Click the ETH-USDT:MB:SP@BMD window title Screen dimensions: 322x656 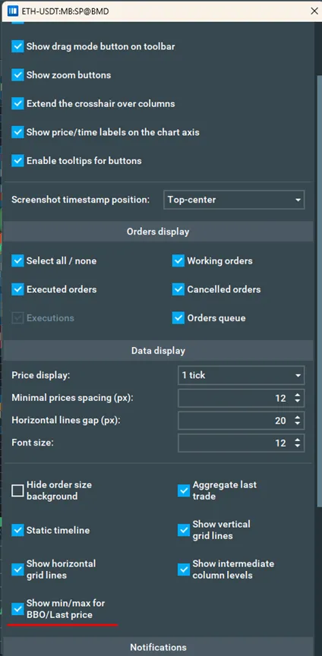(65, 11)
